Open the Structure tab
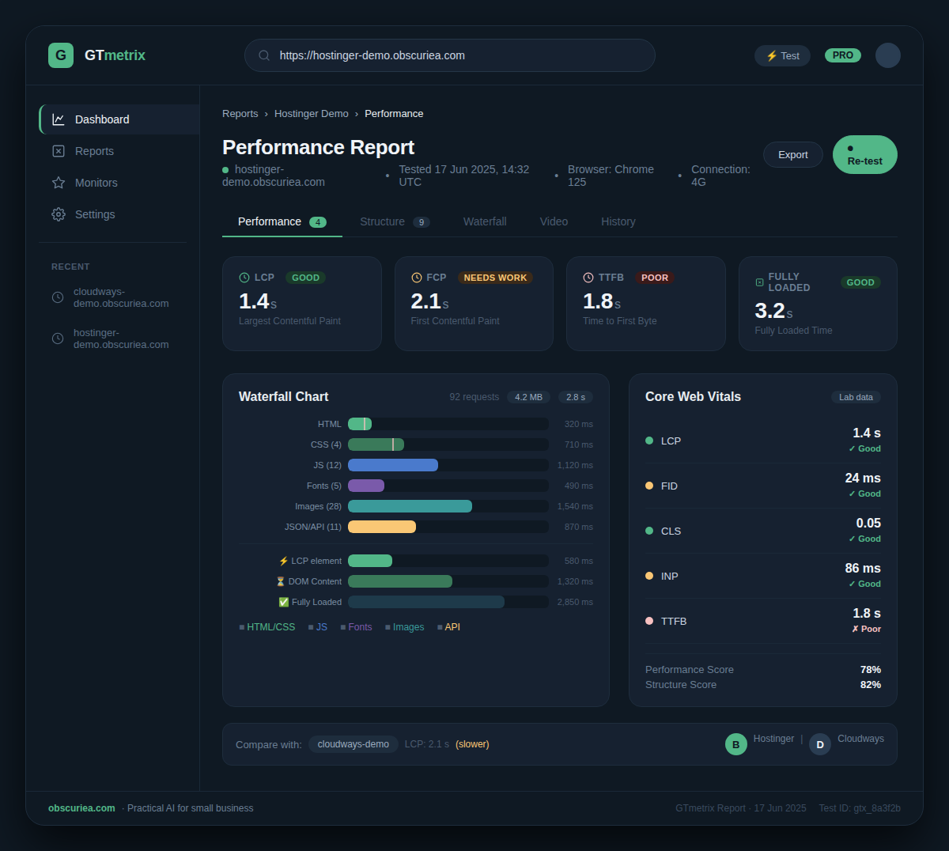949x851 pixels. 395,221
